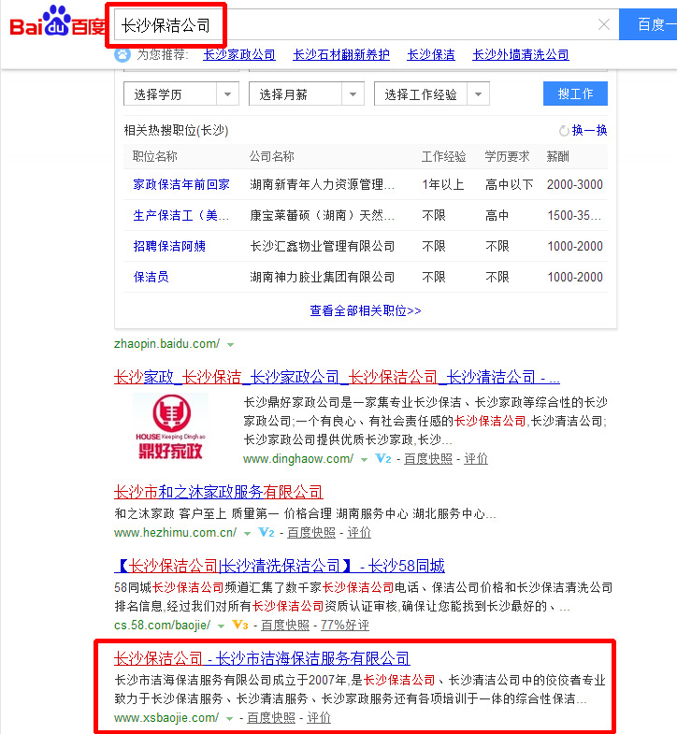Image resolution: width=677 pixels, height=734 pixels.
Task: Open the 77%好评 rating link
Action: coord(344,625)
